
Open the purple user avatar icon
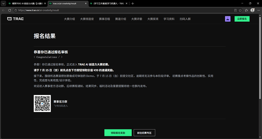click(227, 19)
